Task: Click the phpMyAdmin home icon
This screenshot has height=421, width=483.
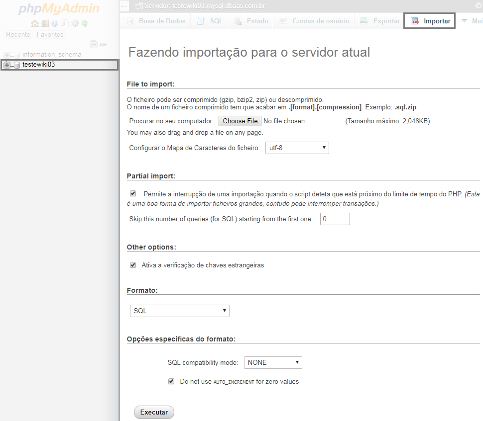Action: (x=35, y=23)
